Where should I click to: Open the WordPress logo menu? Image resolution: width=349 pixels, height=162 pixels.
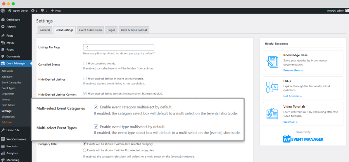tap(3, 10)
